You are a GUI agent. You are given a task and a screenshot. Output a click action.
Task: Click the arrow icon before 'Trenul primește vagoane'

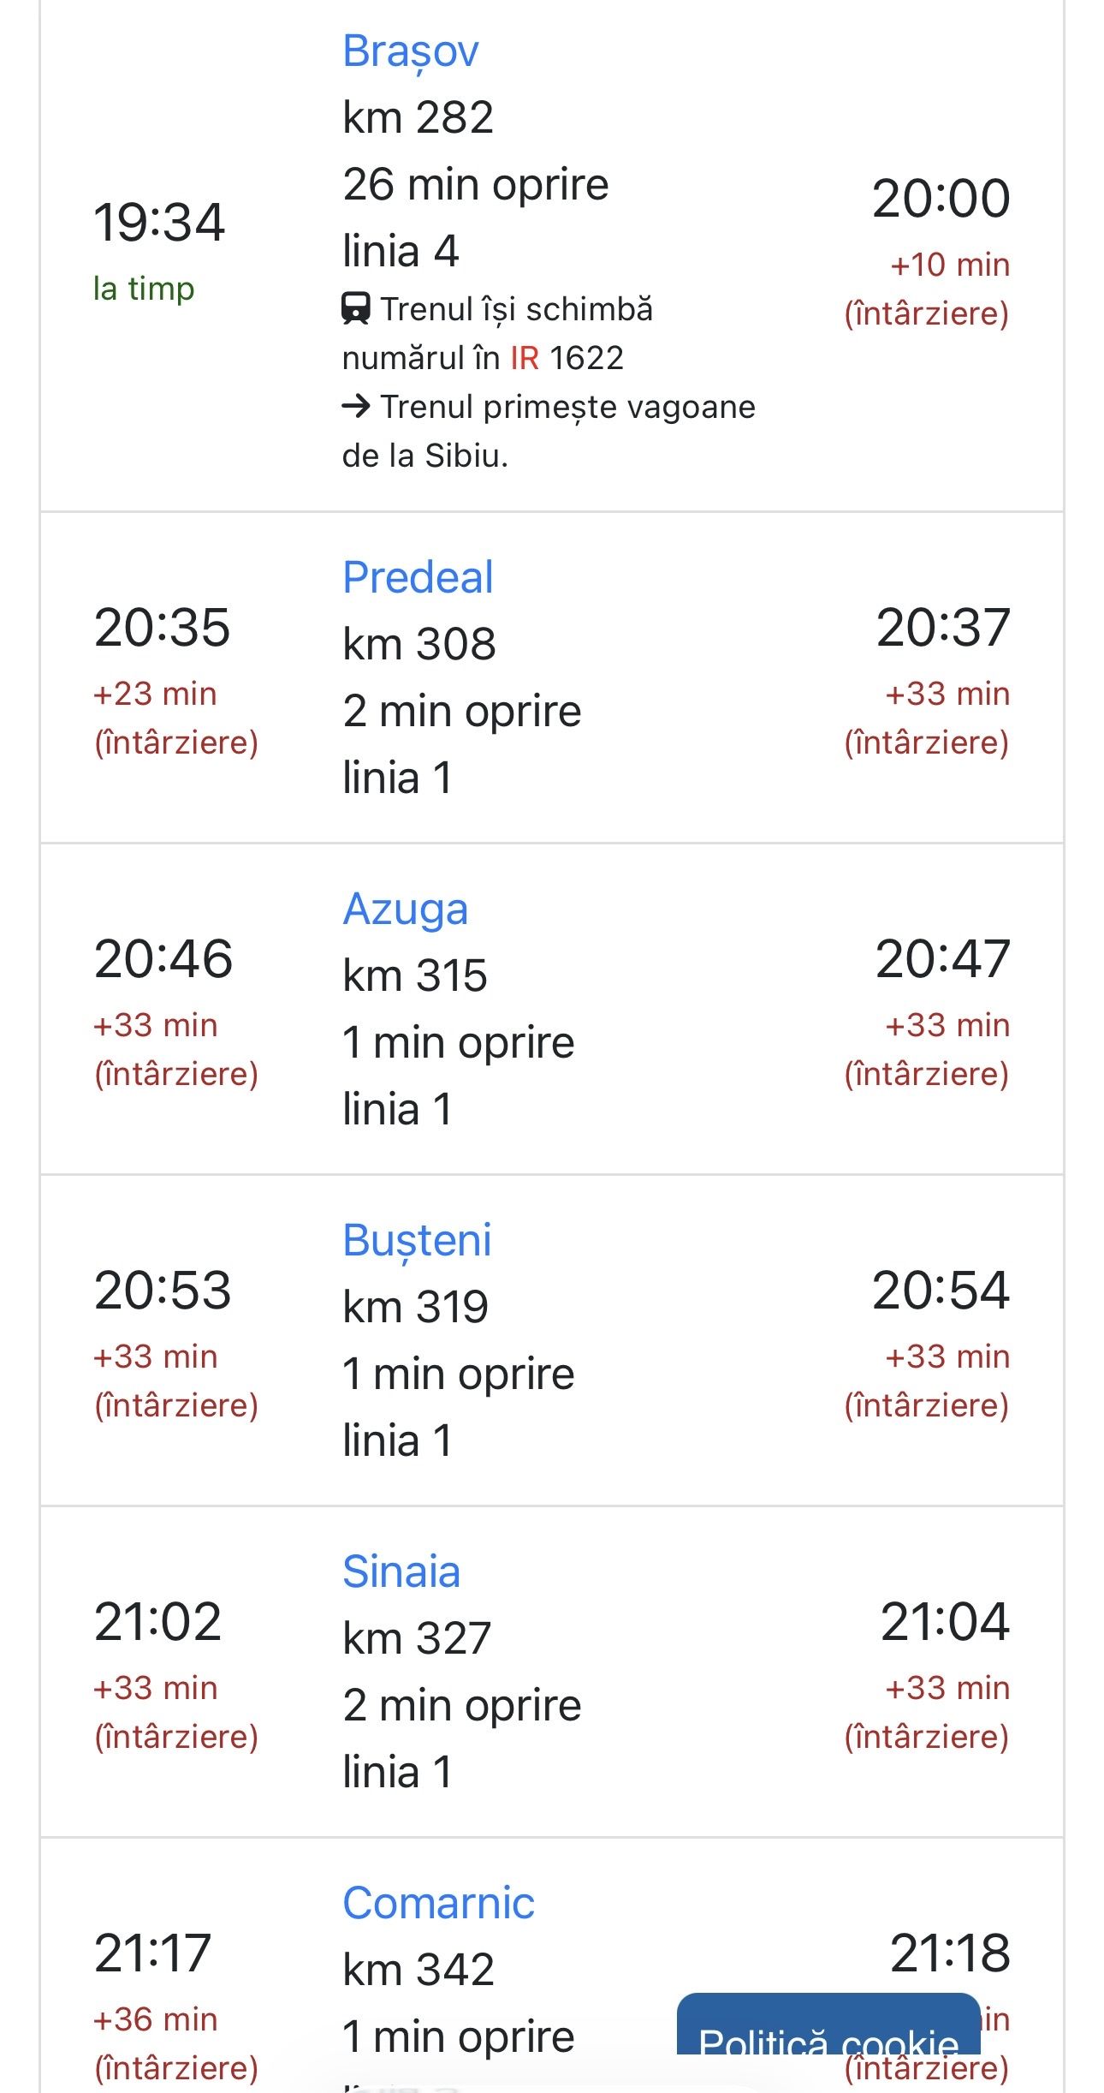(356, 406)
